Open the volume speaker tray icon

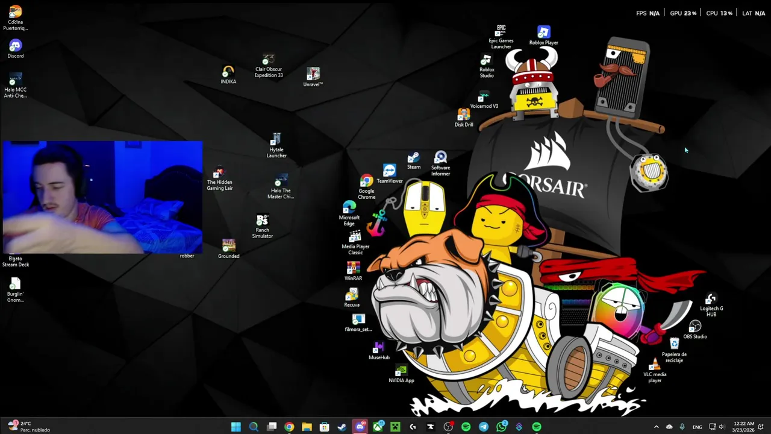click(x=721, y=427)
